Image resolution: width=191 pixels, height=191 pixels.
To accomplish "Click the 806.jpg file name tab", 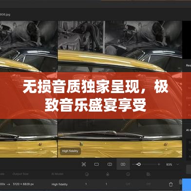I will pos(5,15).
